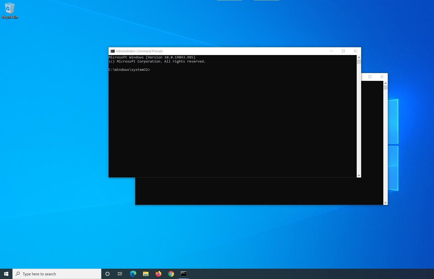Open Task View from the taskbar
Viewport: 434px width, 279px height.
(120, 274)
